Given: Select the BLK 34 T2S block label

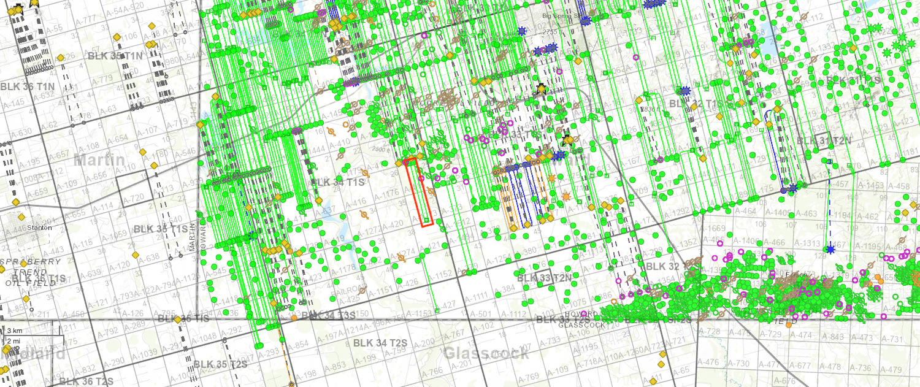Looking at the screenshot, I should coord(380,342).
